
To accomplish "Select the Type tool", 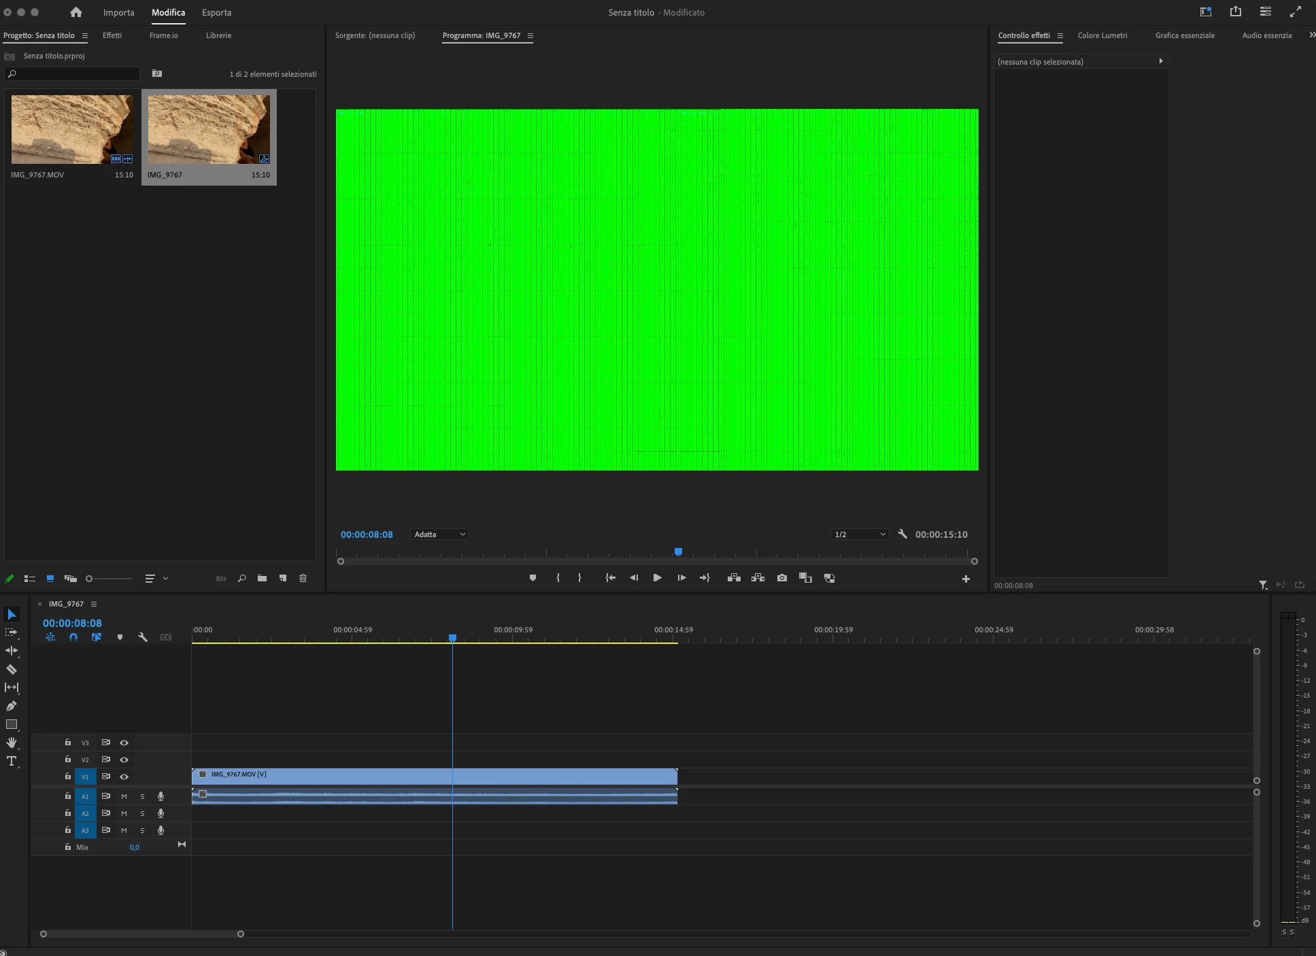I will click(x=12, y=761).
